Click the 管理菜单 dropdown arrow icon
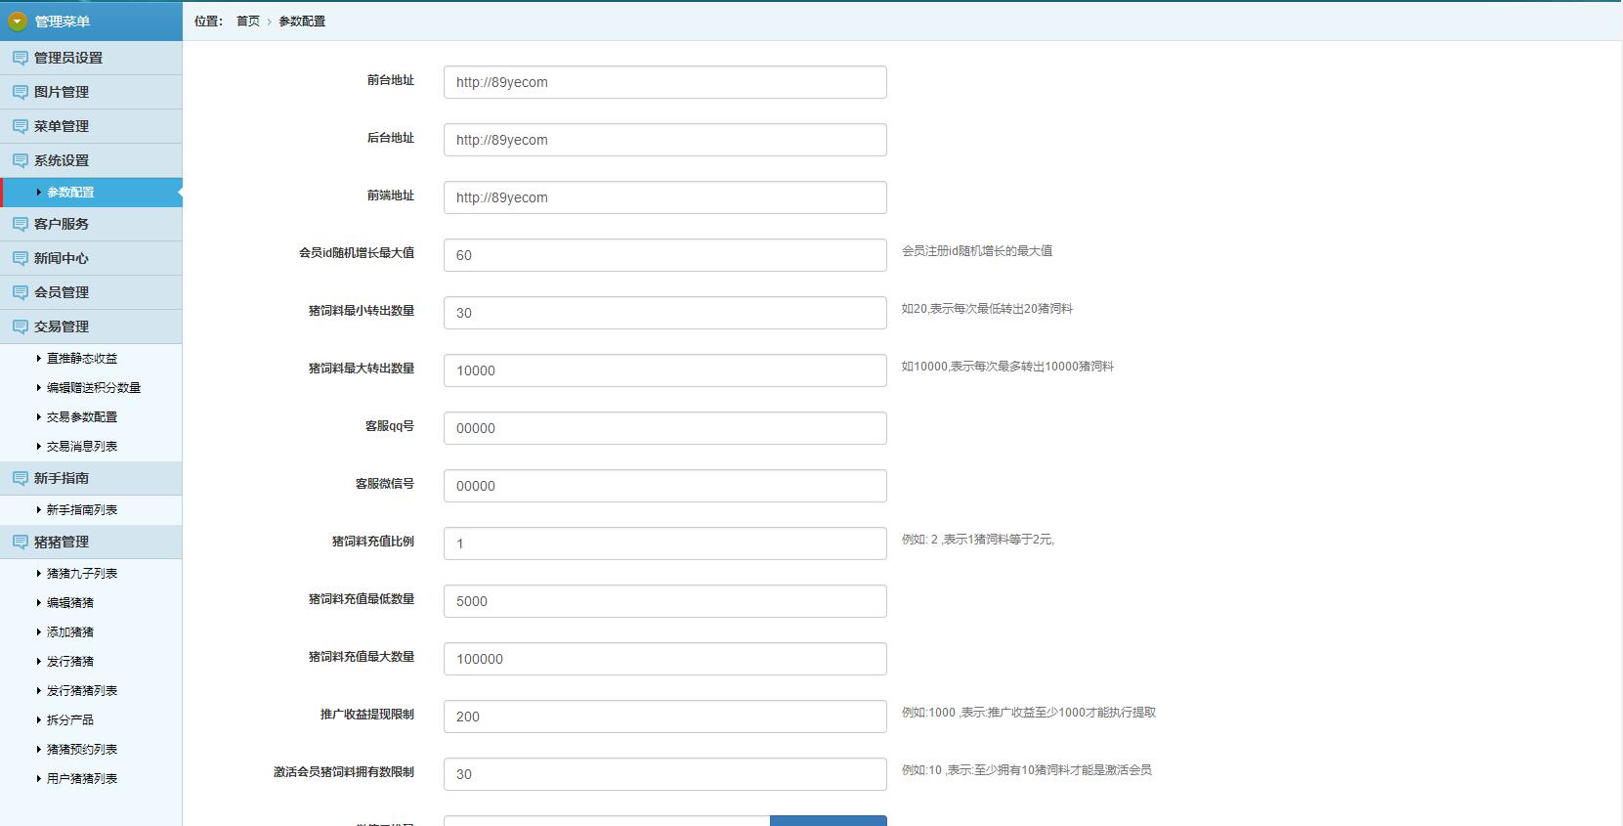This screenshot has width=1623, height=826. pos(18,21)
